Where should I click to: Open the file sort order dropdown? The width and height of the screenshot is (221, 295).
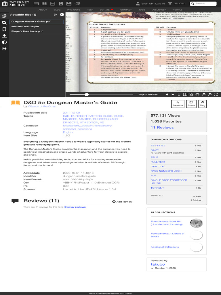pyautogui.click(x=56, y=14)
